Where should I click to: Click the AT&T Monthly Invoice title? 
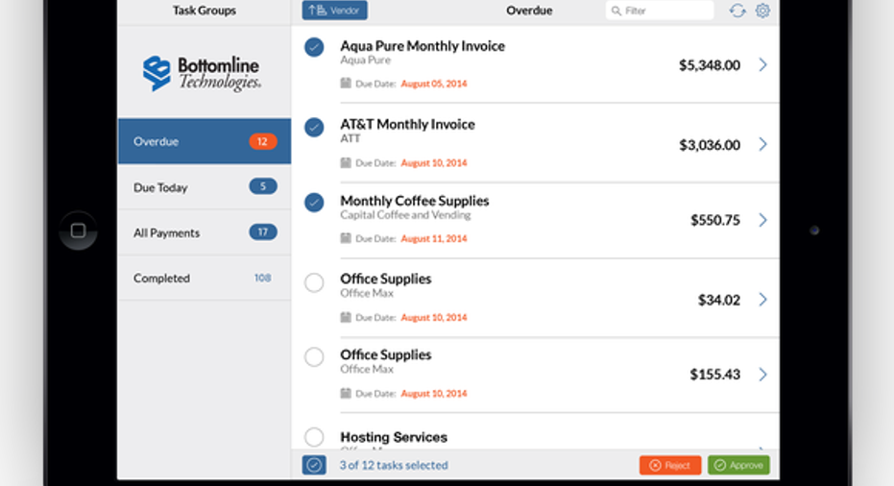[x=408, y=124]
